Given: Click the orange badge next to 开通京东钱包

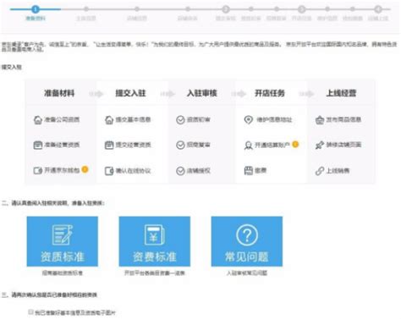Looking at the screenshot, I should (x=85, y=169).
